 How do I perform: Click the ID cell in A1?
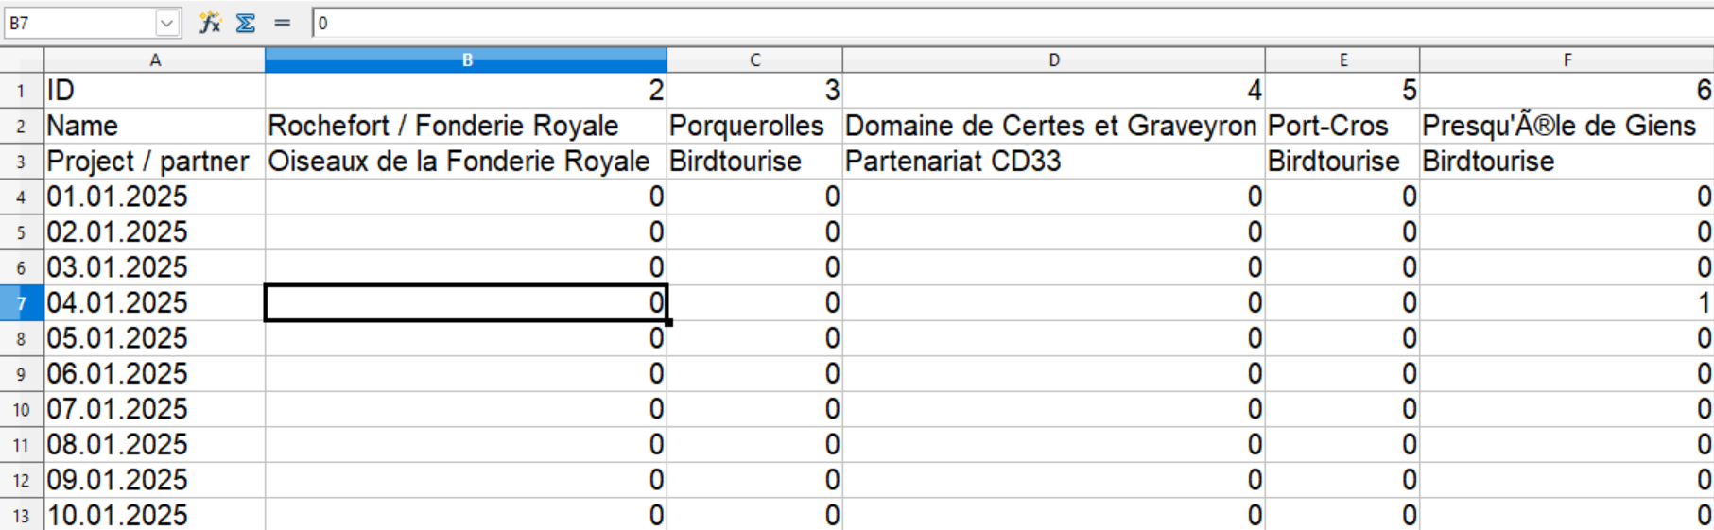(154, 91)
